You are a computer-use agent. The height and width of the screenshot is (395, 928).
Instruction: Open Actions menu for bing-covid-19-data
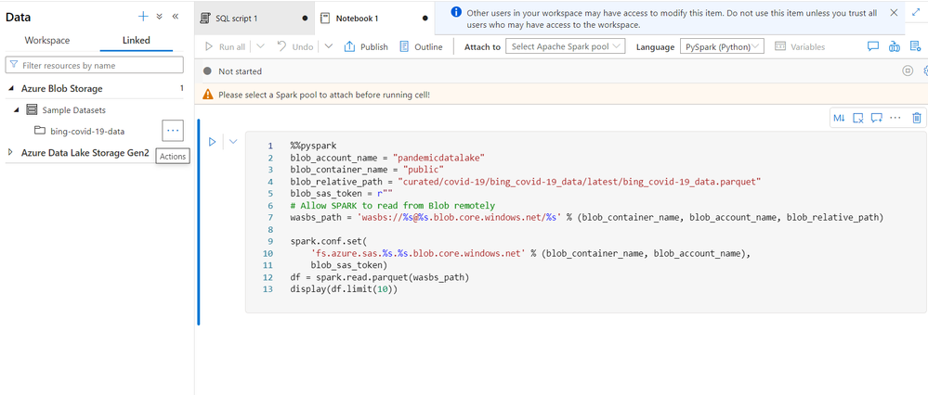172,131
